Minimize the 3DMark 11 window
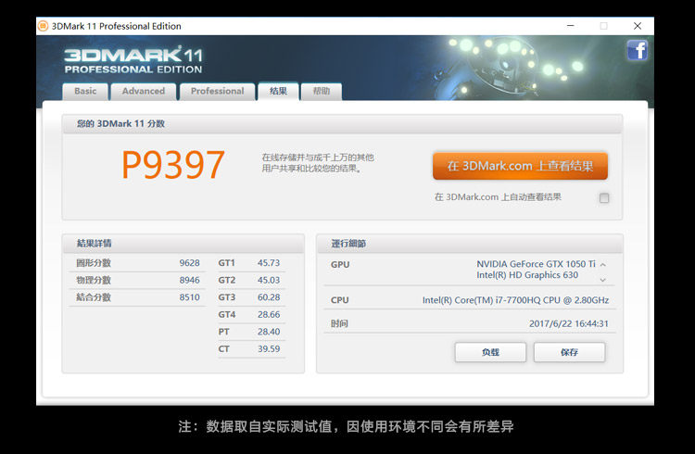 [571, 26]
